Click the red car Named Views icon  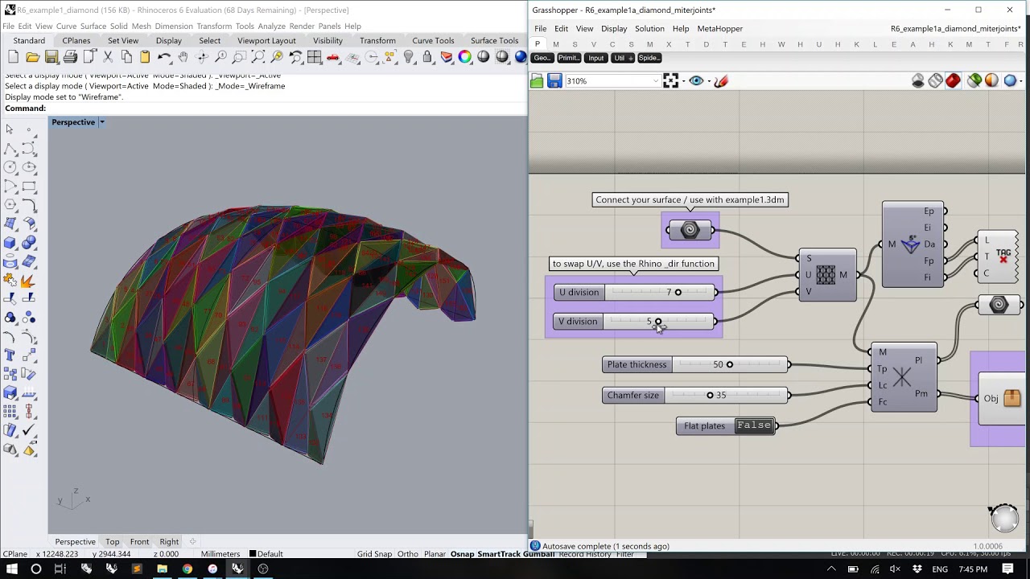click(333, 57)
